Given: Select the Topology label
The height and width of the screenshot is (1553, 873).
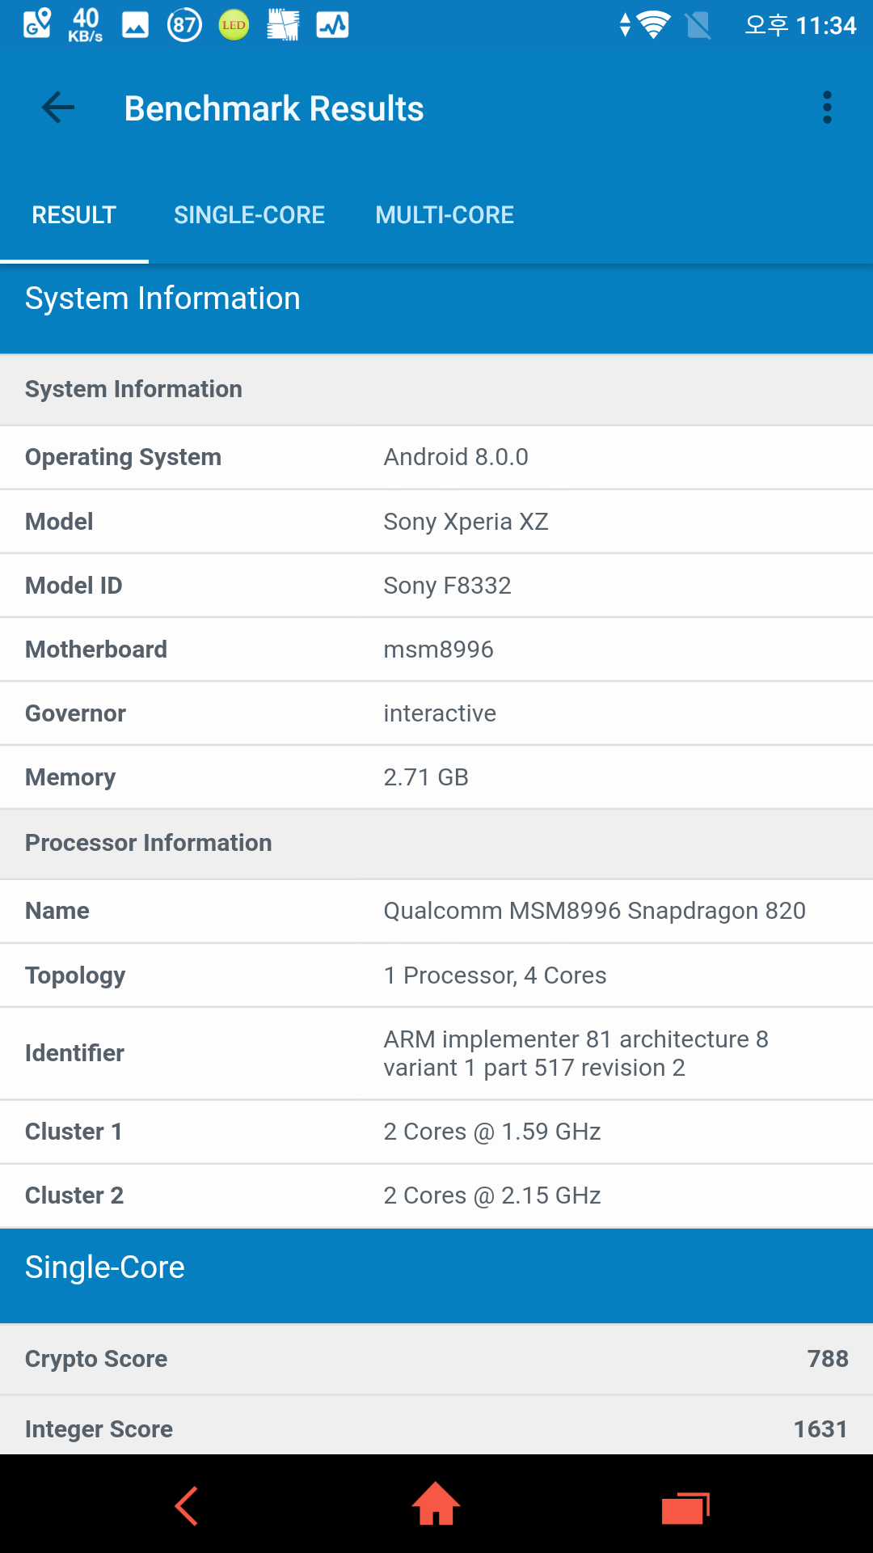Looking at the screenshot, I should point(75,975).
